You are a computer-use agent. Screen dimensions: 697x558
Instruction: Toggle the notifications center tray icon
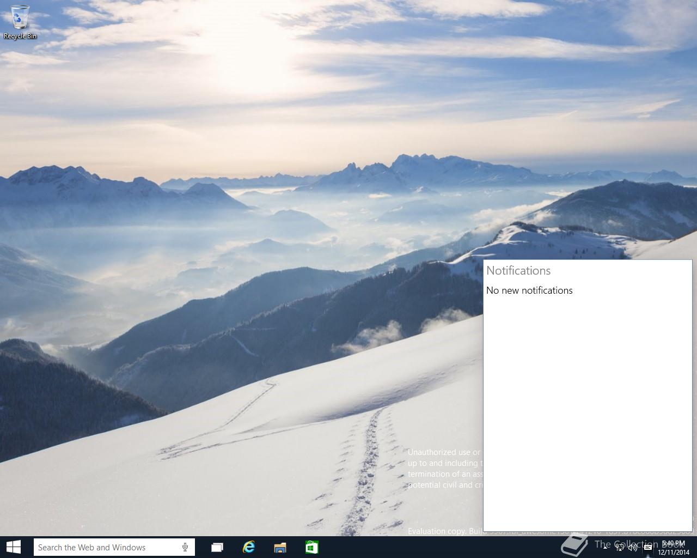[647, 548]
